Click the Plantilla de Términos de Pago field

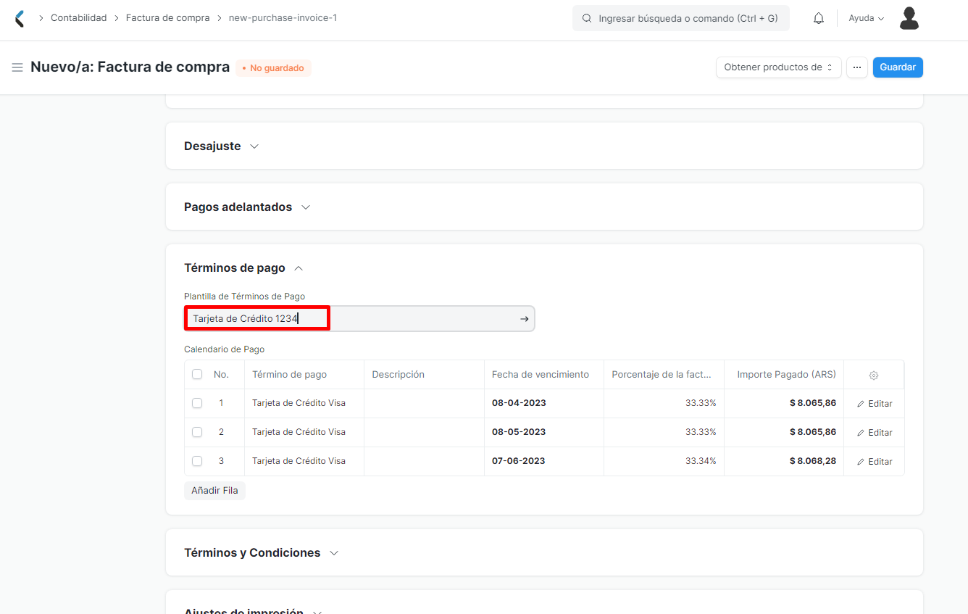(x=359, y=319)
